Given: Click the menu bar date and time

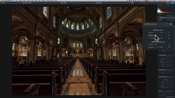Looking at the screenshot, I should coord(162,1).
